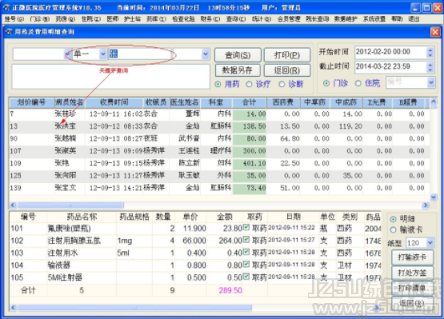Open the 药房(Q) menu
Screen dimensions: 444x319
tap(66, 19)
